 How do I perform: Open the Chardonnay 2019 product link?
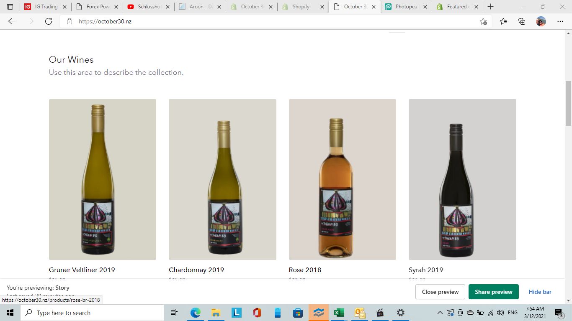click(196, 270)
